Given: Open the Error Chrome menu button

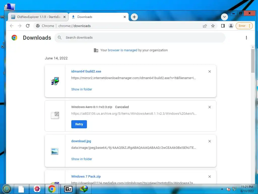Looking at the screenshot, I should click(244, 26).
